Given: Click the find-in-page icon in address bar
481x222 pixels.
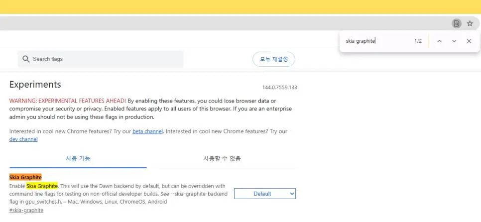Looking at the screenshot, I should [x=456, y=23].
